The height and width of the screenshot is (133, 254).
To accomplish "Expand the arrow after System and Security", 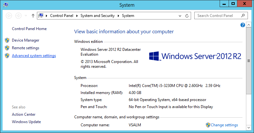I will coord(118,16).
